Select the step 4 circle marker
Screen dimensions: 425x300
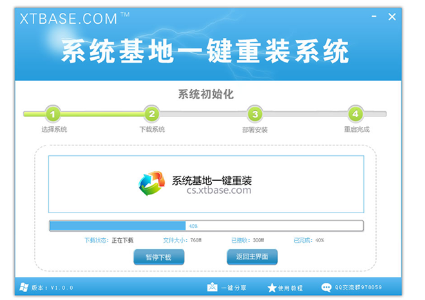pos(355,115)
